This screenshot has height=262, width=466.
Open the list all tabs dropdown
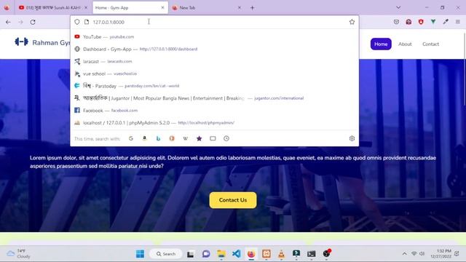coord(398,8)
